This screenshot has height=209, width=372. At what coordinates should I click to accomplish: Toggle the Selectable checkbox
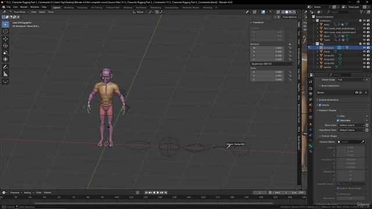coord(338,120)
